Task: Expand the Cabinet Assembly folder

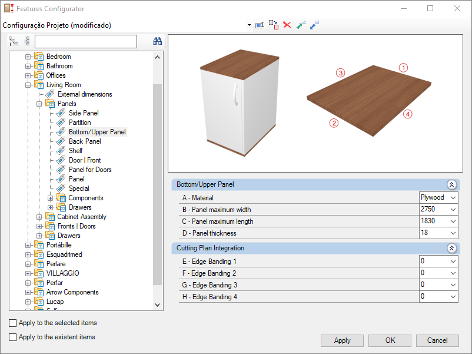Action: tap(39, 217)
